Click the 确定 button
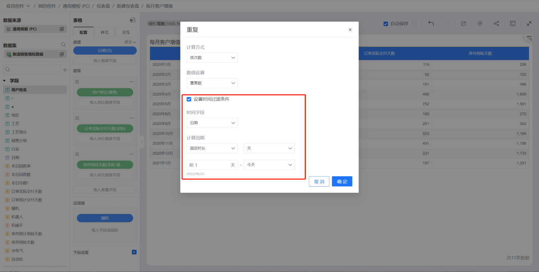This screenshot has height=272, width=539. point(342,182)
